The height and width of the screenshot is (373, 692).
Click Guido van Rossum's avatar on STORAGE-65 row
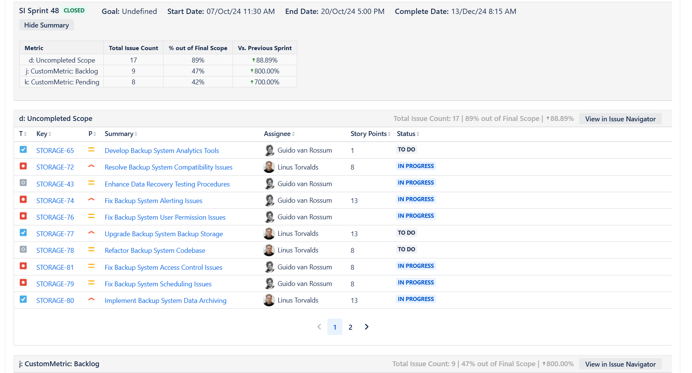pos(269,150)
